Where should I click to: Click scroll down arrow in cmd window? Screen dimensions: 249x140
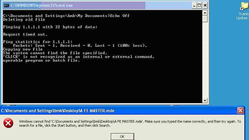(205, 100)
